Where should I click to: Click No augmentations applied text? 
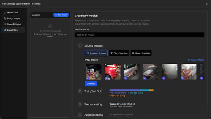coord(121,115)
